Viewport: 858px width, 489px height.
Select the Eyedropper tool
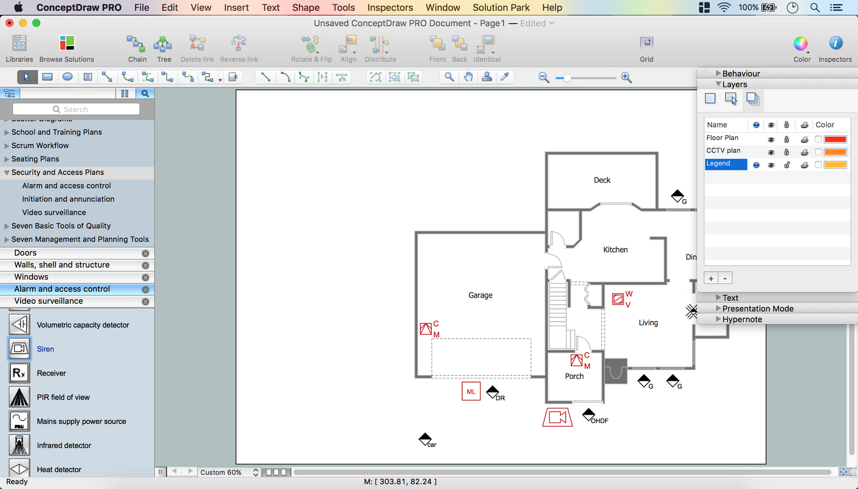tap(505, 77)
